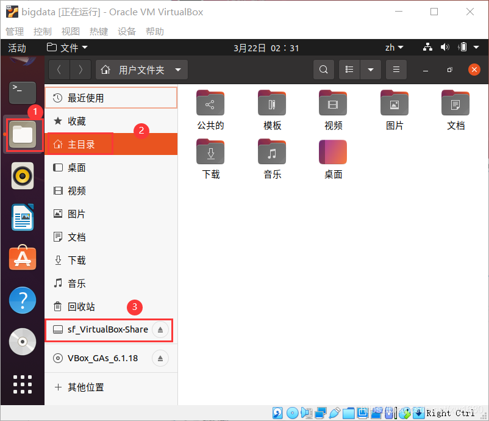Image resolution: width=489 pixels, height=421 pixels.
Task: Open zh input source dropdown
Action: point(394,48)
